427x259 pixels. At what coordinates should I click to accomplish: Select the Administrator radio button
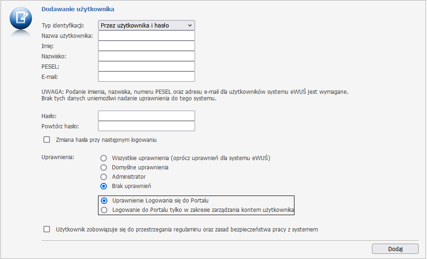tap(104, 177)
